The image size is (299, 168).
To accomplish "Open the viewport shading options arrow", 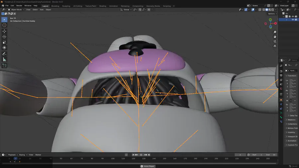I will click(x=276, y=10).
